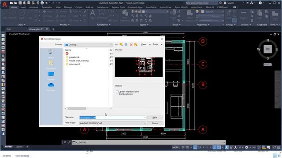Click Create New Folder icon in dialog
282x158 pixels.
pyautogui.click(x=136, y=44)
